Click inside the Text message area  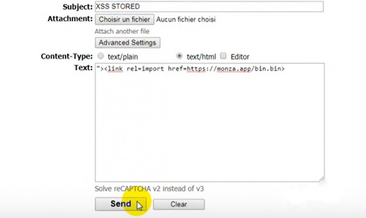click(209, 122)
